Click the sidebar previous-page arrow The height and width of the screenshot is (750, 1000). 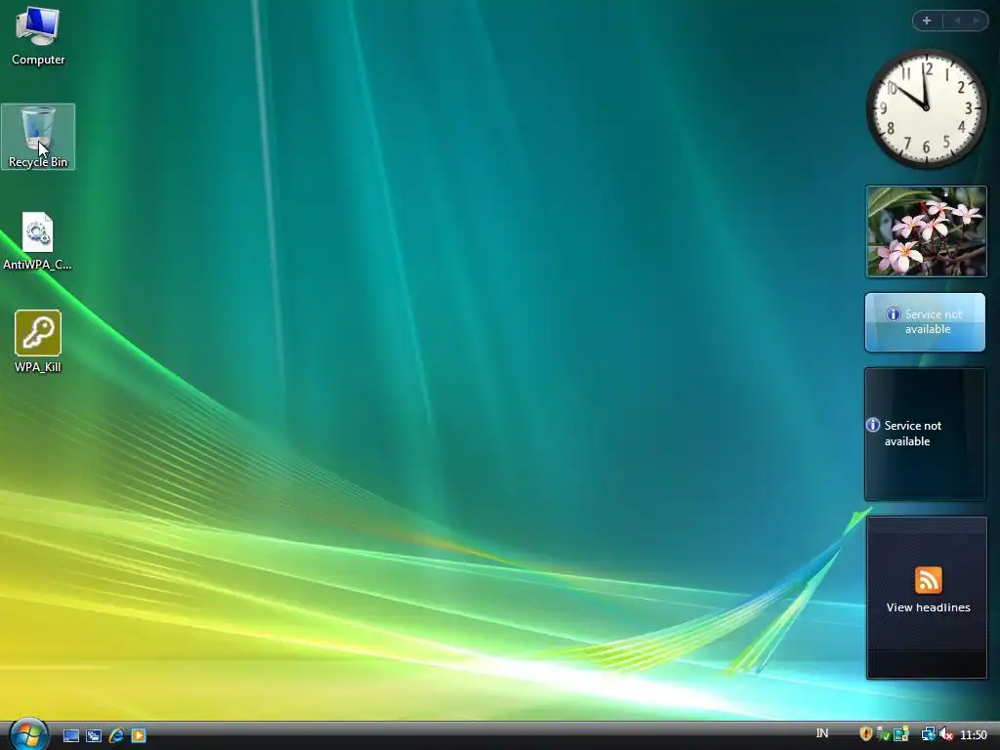click(x=957, y=21)
